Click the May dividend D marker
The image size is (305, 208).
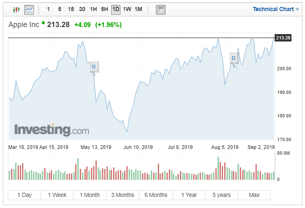point(94,66)
